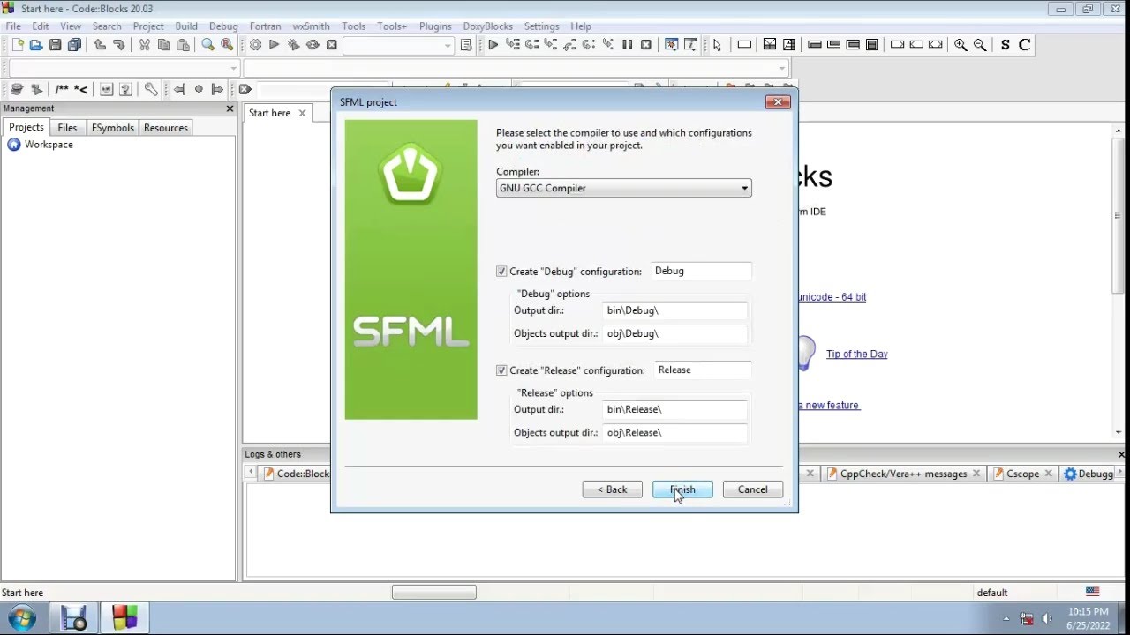Click the Cut scissors icon
This screenshot has height=635, width=1130.
(x=144, y=45)
